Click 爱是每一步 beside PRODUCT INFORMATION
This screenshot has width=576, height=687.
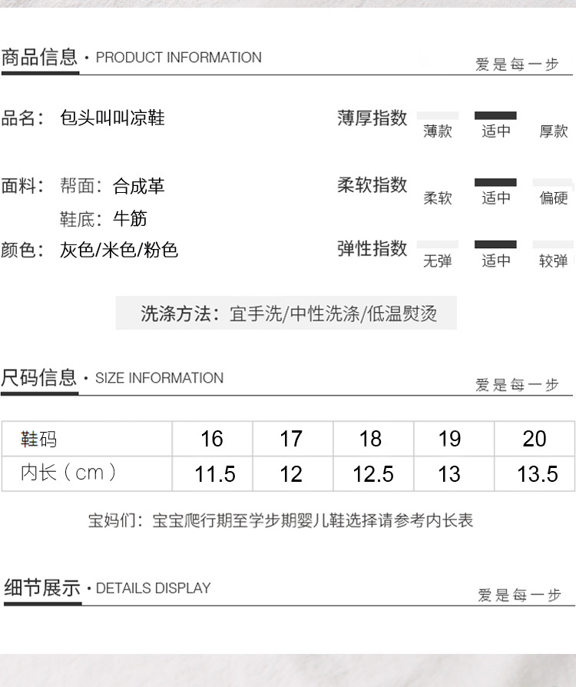click(517, 65)
